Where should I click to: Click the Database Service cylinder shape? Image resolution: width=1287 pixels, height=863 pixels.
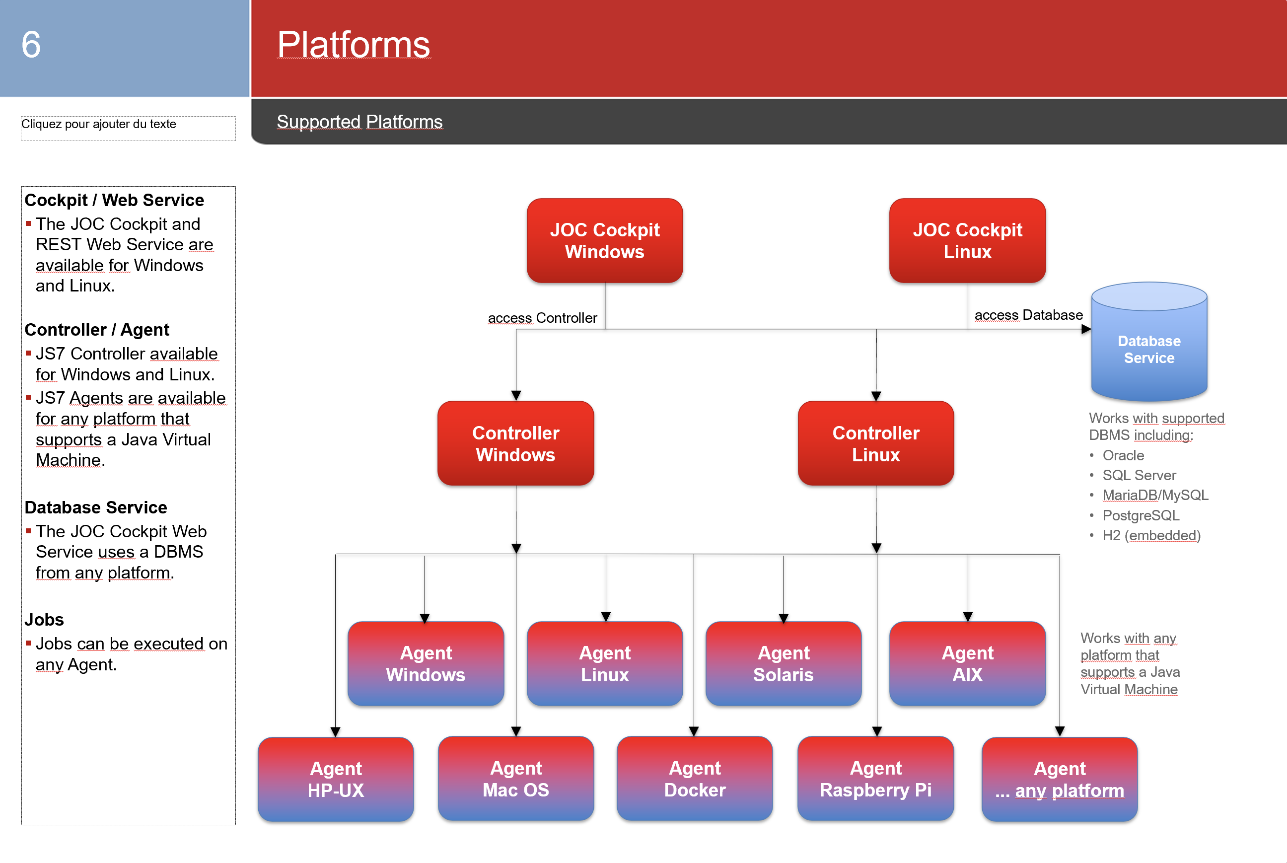1149,342
